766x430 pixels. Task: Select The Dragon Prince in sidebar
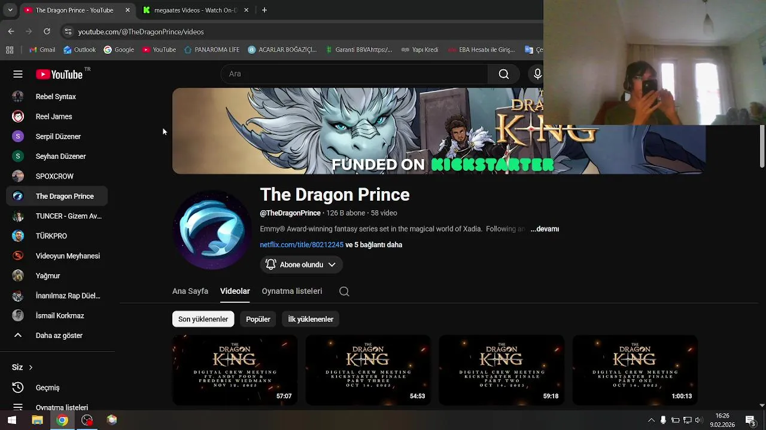57,196
